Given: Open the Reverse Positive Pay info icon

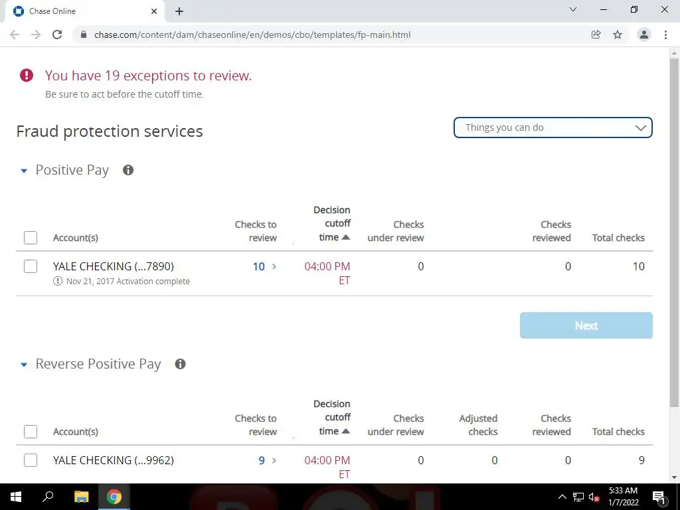Looking at the screenshot, I should pyautogui.click(x=181, y=364).
